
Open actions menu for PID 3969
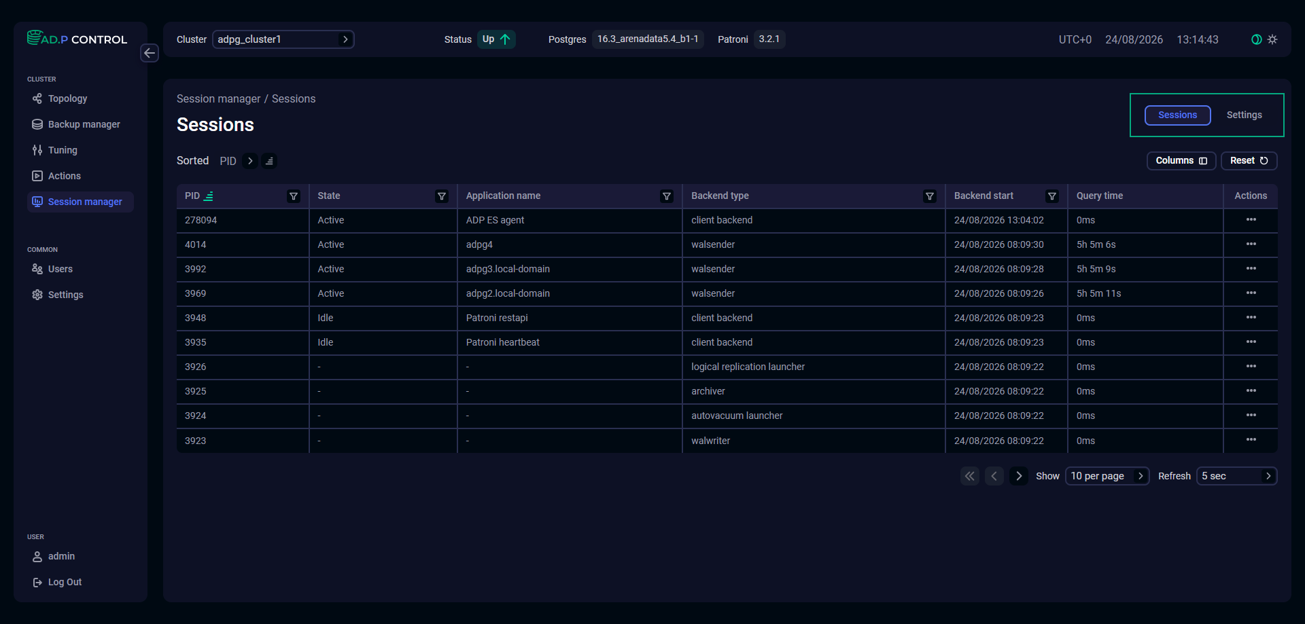[1251, 293]
